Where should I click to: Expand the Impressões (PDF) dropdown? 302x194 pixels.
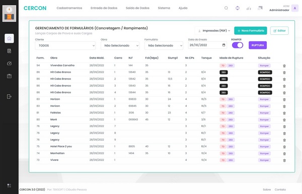pos(214,31)
